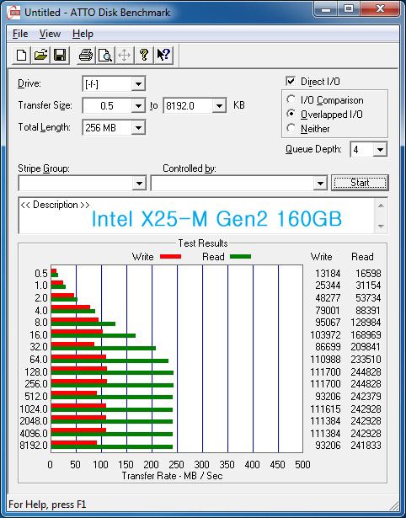
Task: Click the window resize grip corner
Action: pos(394,505)
